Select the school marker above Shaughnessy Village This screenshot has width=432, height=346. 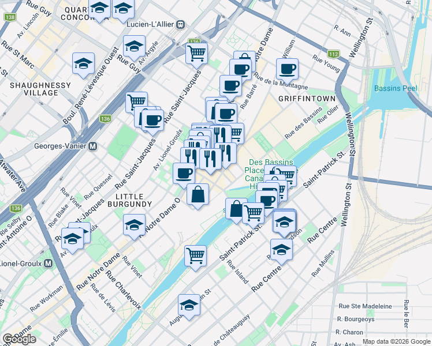(84, 65)
